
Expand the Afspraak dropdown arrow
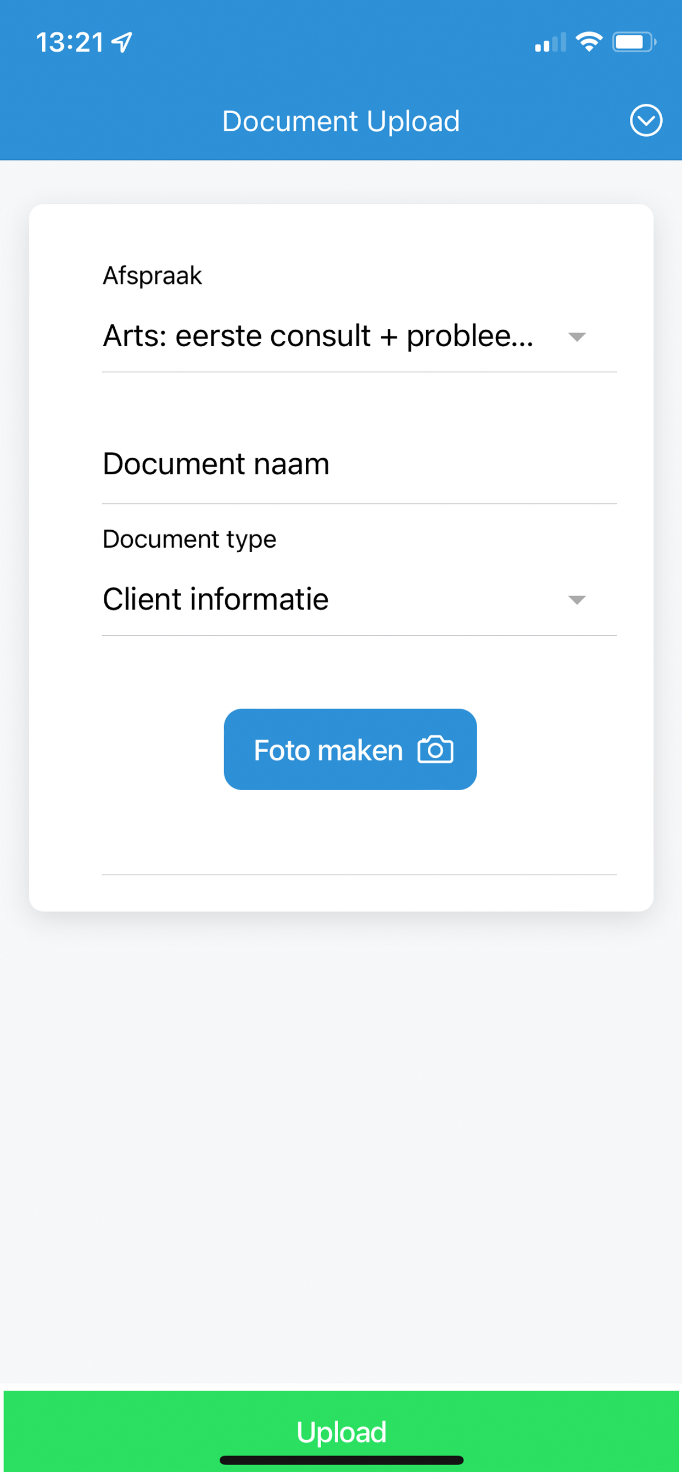coord(577,337)
